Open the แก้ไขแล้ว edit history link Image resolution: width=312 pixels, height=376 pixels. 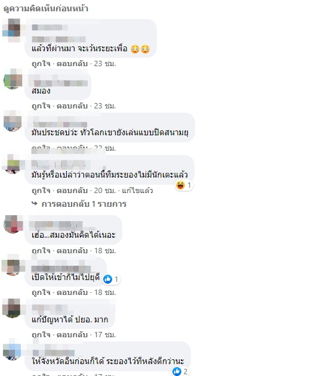tap(137, 191)
